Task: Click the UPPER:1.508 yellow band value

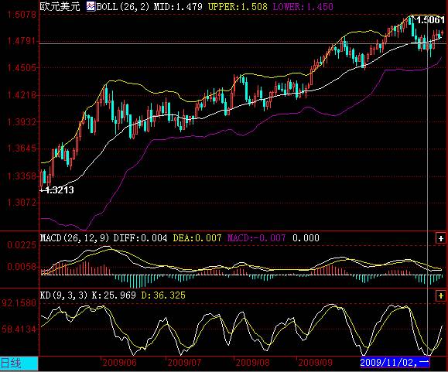Action: click(x=238, y=6)
